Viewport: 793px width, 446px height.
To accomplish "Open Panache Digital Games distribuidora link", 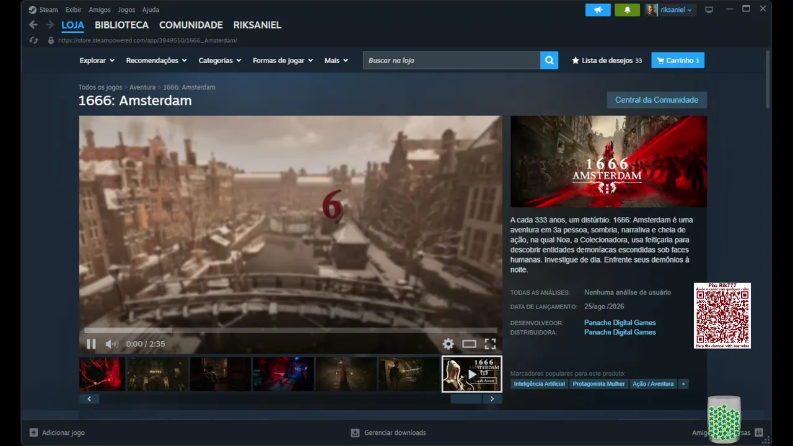I will [620, 332].
